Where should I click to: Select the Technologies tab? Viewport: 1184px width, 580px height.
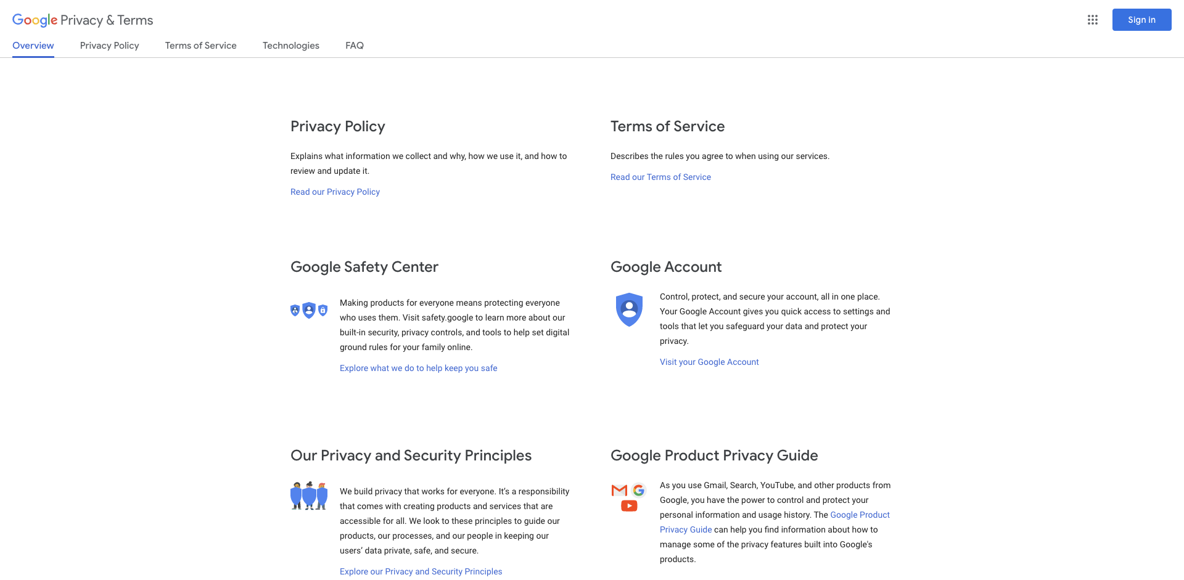pos(290,46)
